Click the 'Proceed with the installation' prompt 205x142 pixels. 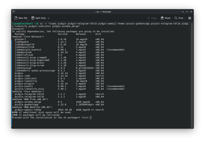pos(50,118)
